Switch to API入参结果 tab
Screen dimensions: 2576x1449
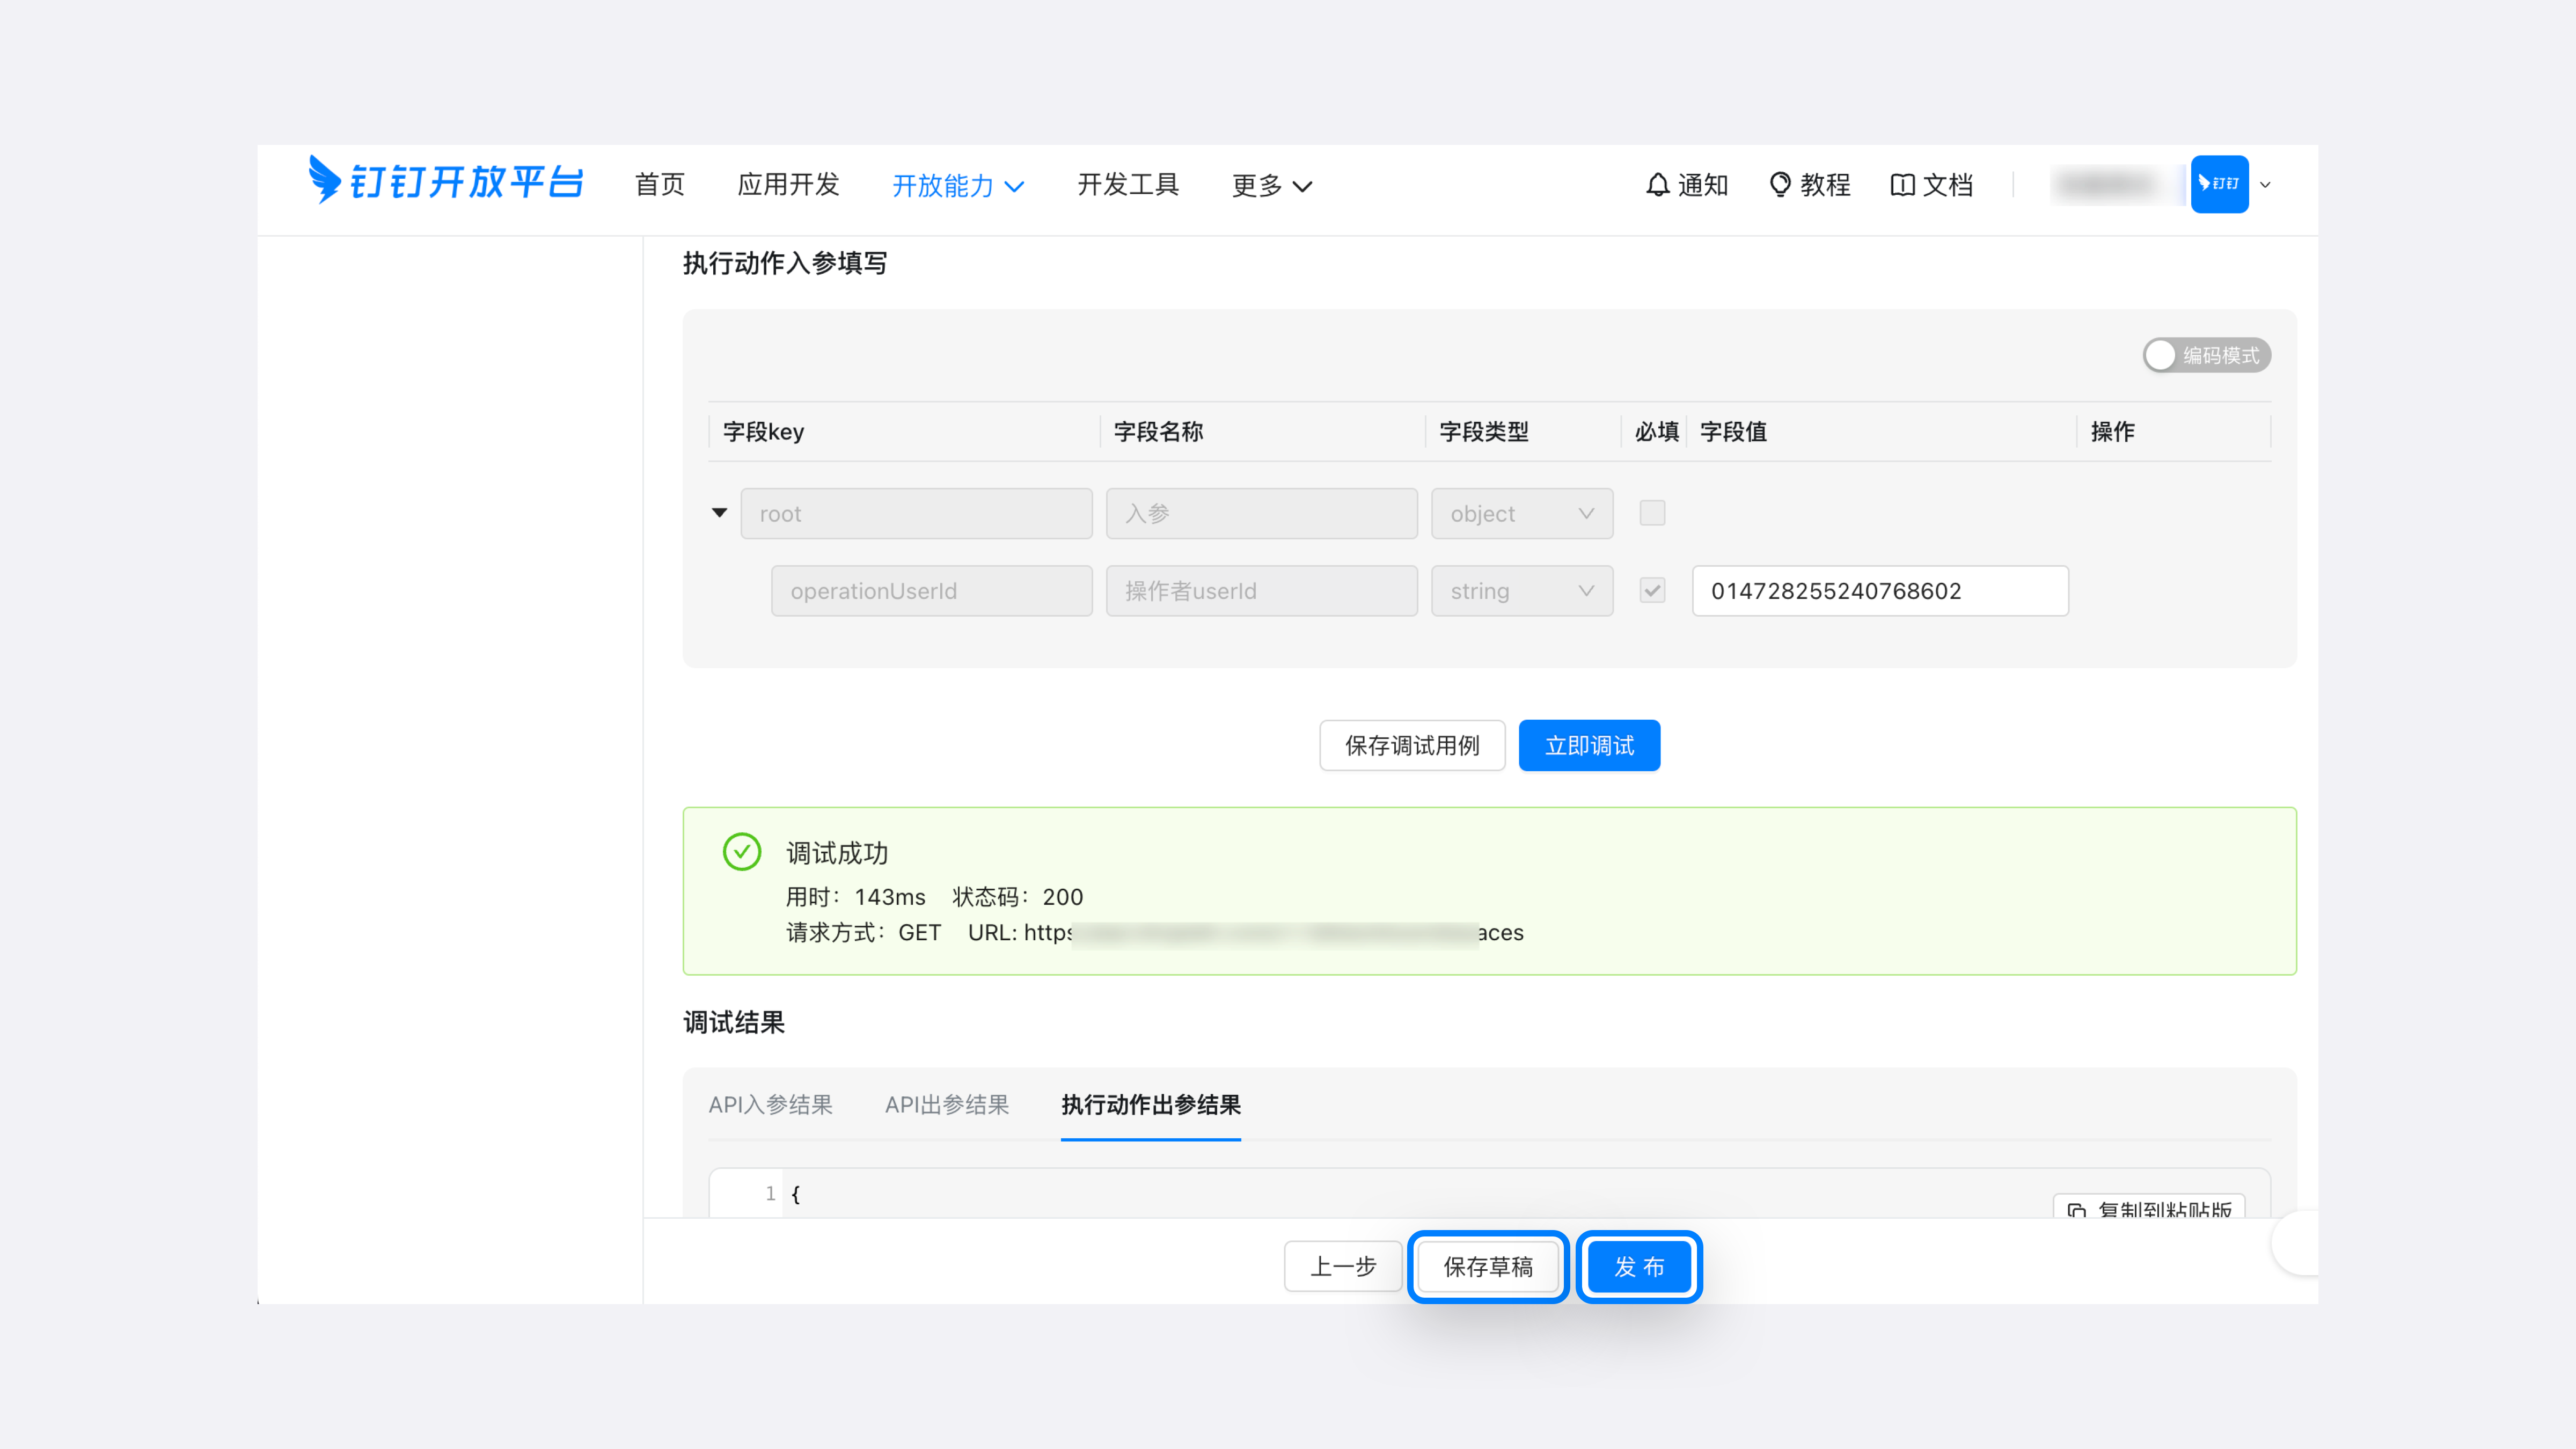[770, 1104]
